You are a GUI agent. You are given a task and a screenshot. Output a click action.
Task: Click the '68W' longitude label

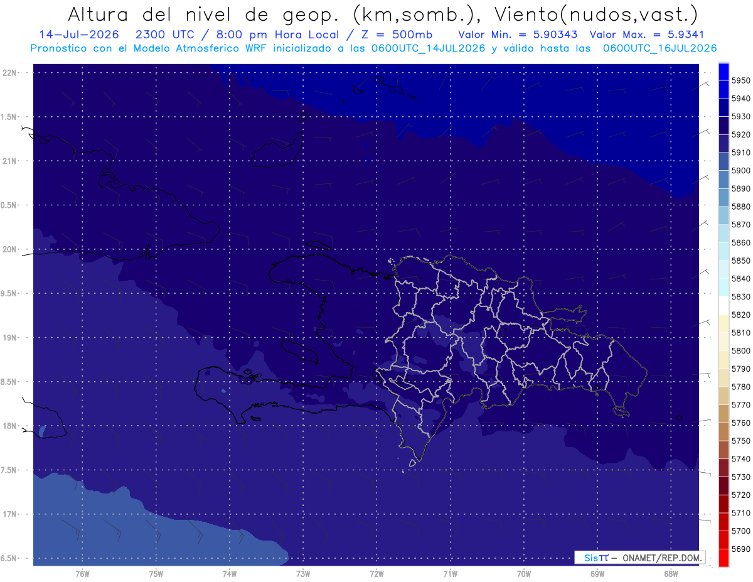671,574
